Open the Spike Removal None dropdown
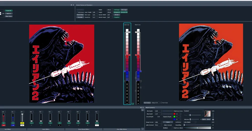Image resolution: width=252 pixels, height=131 pixels. pos(158,125)
